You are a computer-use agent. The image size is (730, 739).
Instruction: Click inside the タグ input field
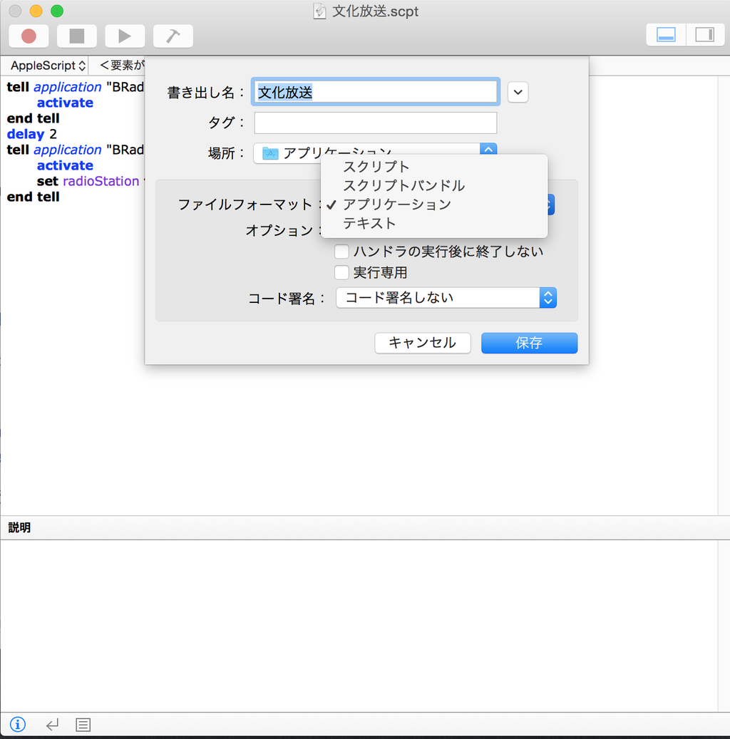pyautogui.click(x=375, y=123)
